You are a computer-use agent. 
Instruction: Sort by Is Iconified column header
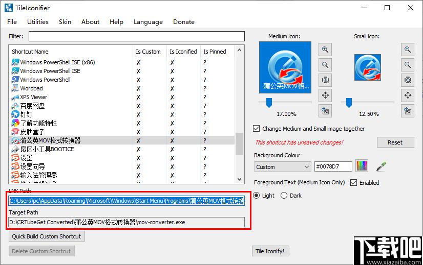coord(183,52)
